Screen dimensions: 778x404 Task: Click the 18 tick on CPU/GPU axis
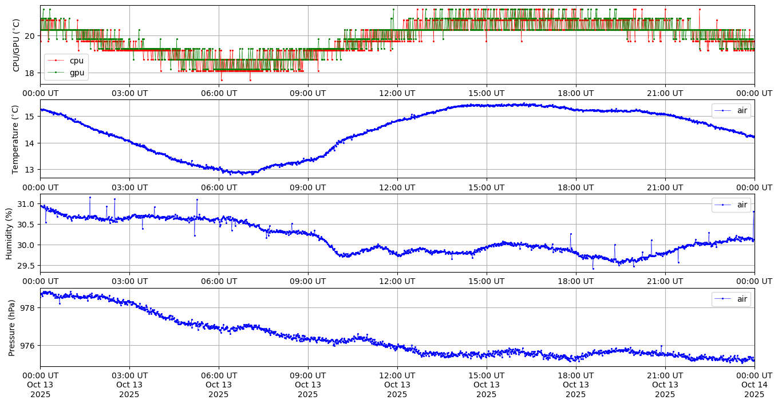[30, 73]
